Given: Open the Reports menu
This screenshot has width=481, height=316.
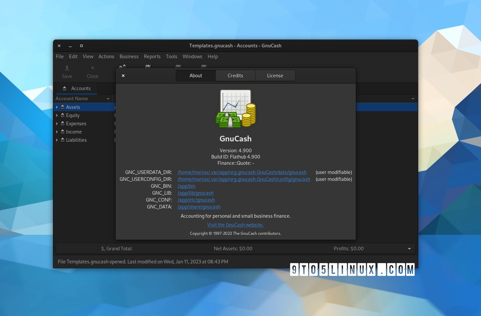Looking at the screenshot, I should point(152,57).
